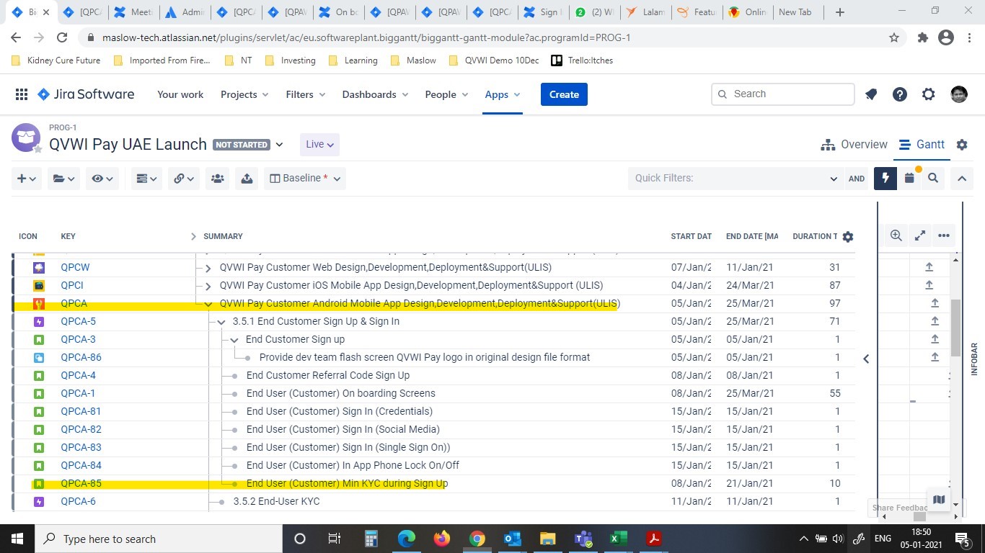Open the Apps menu
Image resolution: width=985 pixels, height=553 pixels.
pyautogui.click(x=503, y=94)
